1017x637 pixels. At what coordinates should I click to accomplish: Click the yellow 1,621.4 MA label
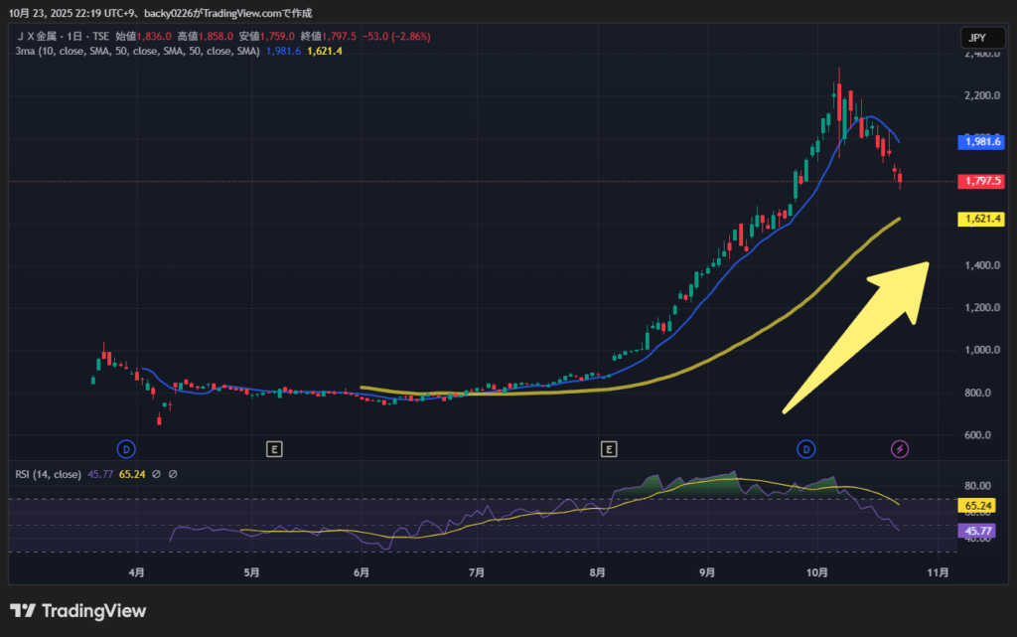coord(979,219)
